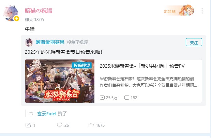Image resolution: width=211 pixels, height=138 pixels.
Task: Click the play count icon 25.5万
Action: click(102, 98)
